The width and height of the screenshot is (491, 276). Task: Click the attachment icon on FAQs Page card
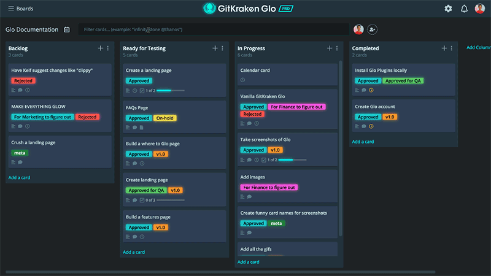point(142,128)
